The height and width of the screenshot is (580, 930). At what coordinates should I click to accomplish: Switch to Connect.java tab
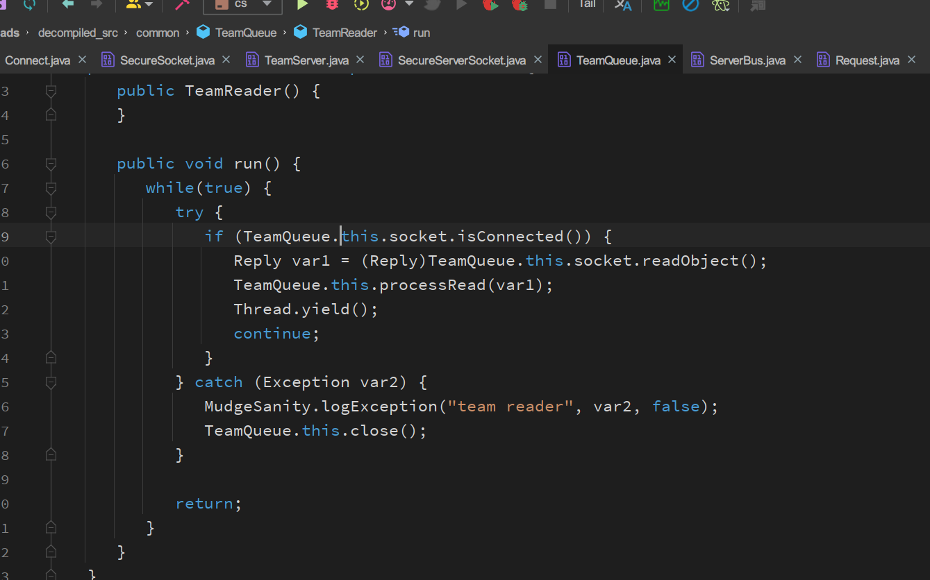tap(38, 60)
